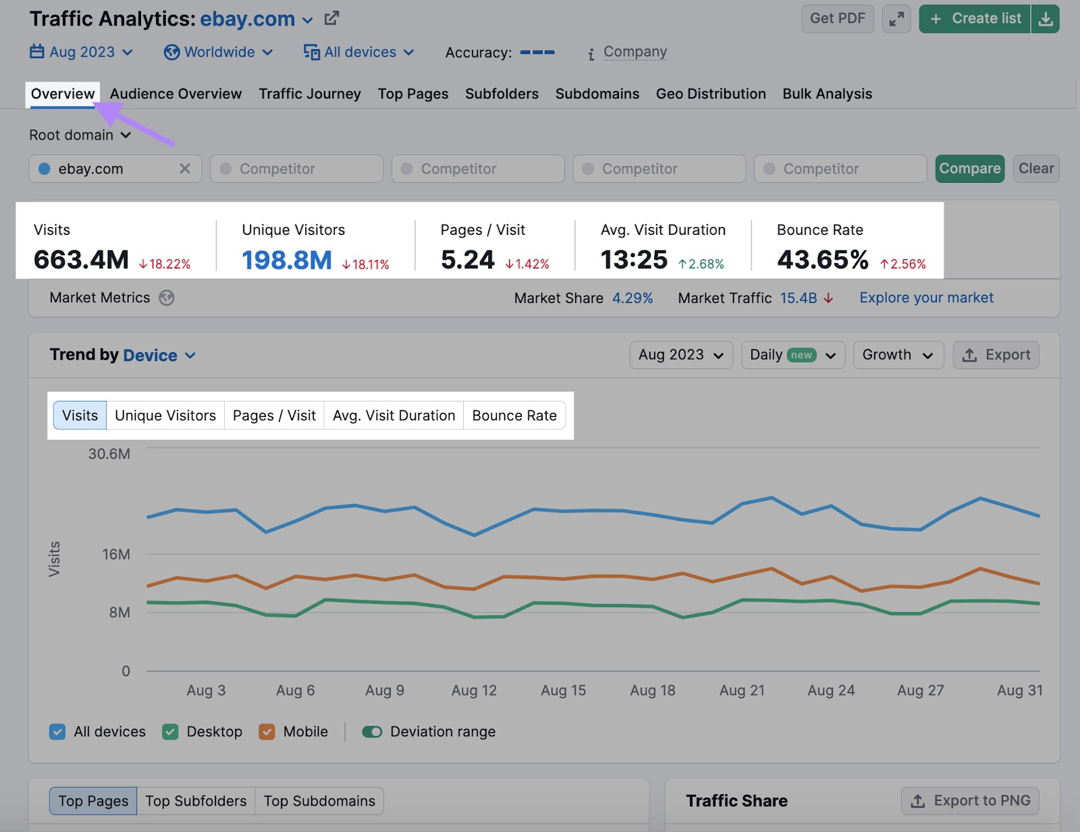1080x832 pixels.
Task: Uncheck the Mobile checkbox
Action: (x=267, y=731)
